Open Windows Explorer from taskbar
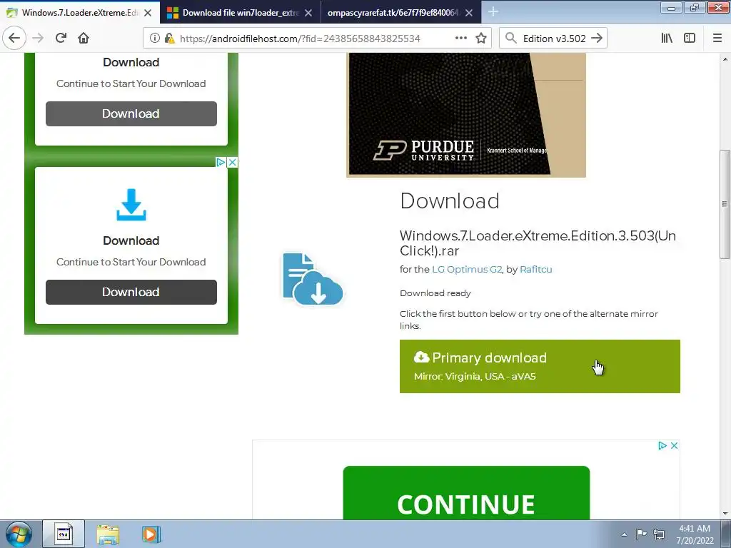 coord(109,534)
